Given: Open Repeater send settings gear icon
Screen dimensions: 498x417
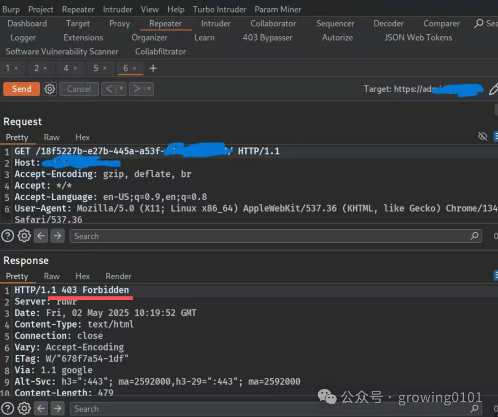Looking at the screenshot, I should pyautogui.click(x=50, y=89).
